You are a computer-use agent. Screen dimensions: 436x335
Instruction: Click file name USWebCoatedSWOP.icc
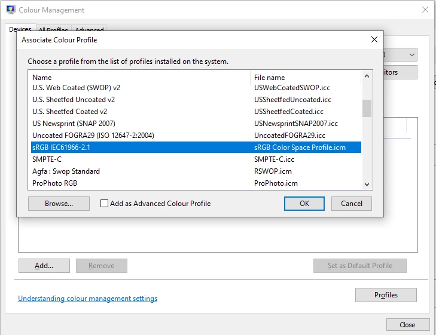tap(292, 88)
